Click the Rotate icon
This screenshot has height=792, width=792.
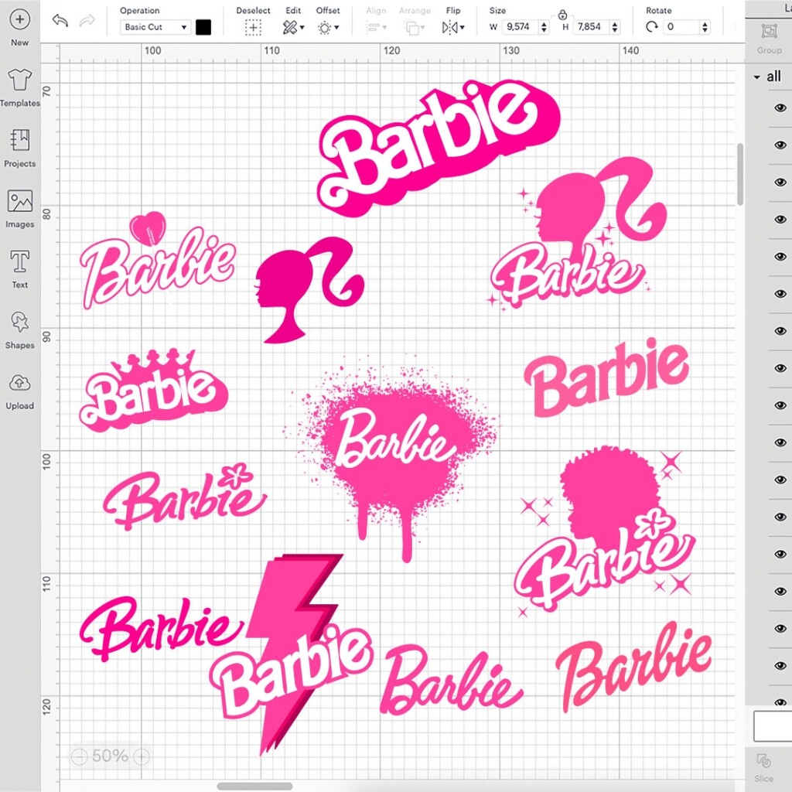click(x=651, y=27)
